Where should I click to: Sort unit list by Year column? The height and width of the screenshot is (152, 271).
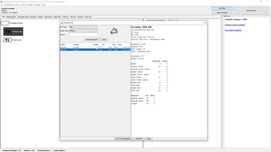click(114, 45)
